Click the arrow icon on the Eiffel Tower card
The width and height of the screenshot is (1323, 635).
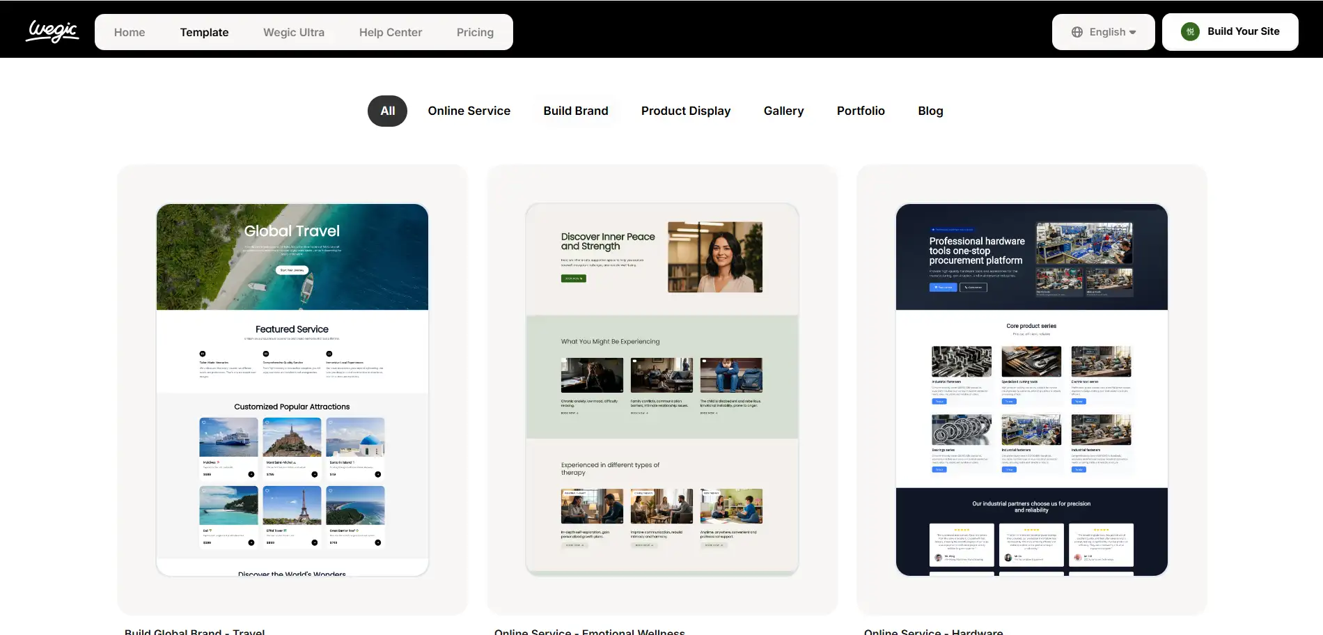pyautogui.click(x=314, y=542)
